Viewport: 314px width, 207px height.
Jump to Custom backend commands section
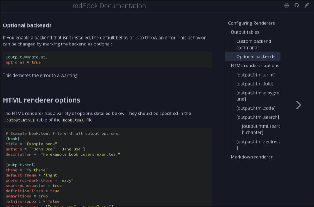pyautogui.click(x=254, y=44)
